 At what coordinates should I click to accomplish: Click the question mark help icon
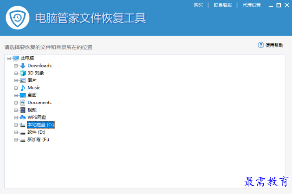pos(261,45)
